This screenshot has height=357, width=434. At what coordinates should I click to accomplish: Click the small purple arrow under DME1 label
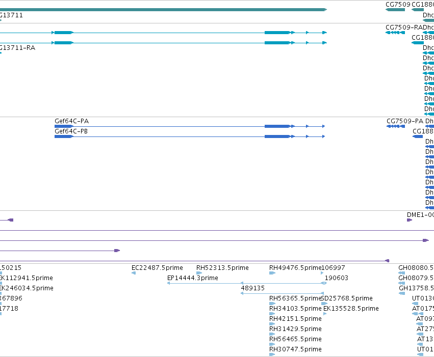[x=410, y=220]
